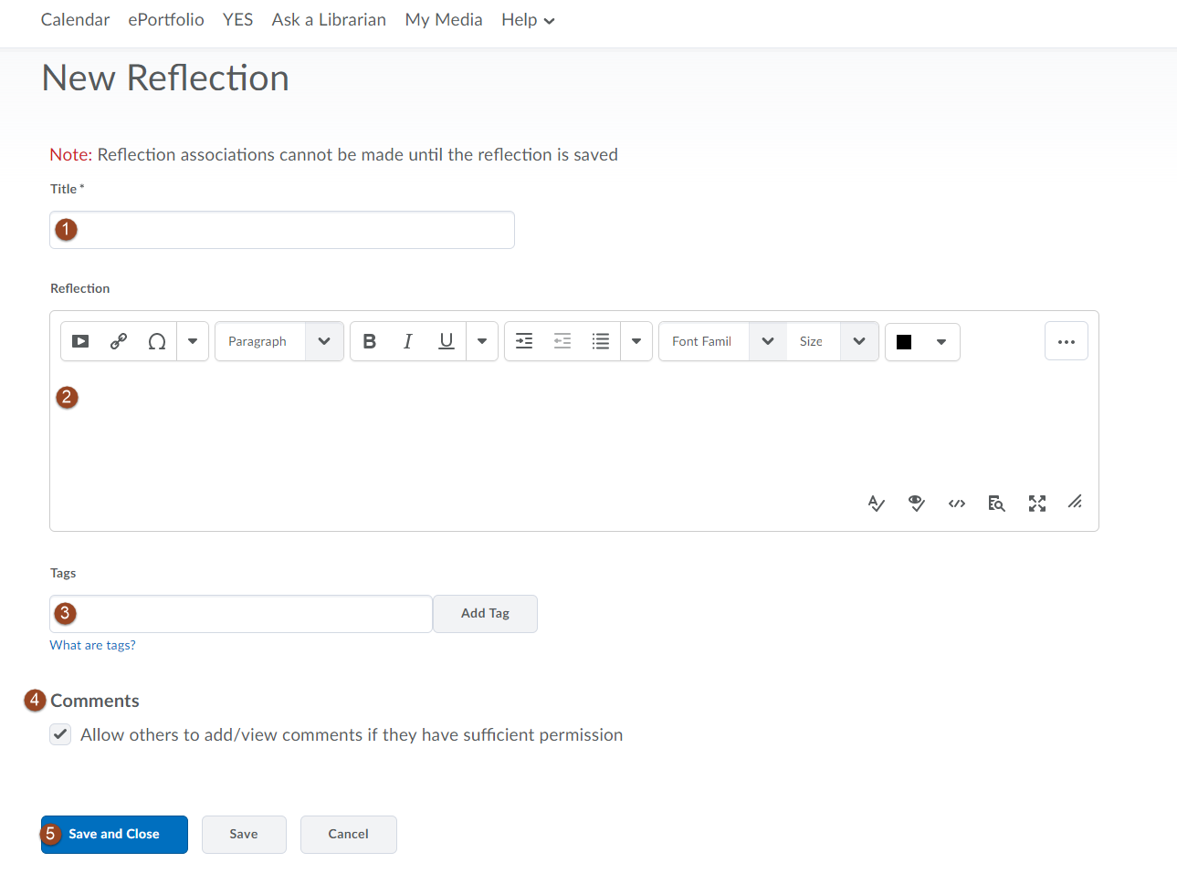Open Ask a Librarian

(329, 19)
